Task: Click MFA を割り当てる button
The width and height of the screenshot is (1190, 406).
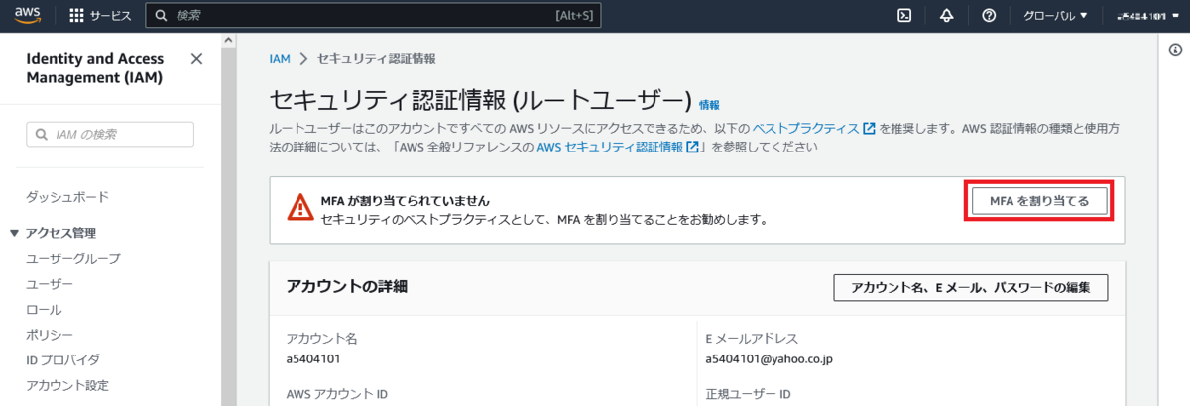Action: 1039,201
